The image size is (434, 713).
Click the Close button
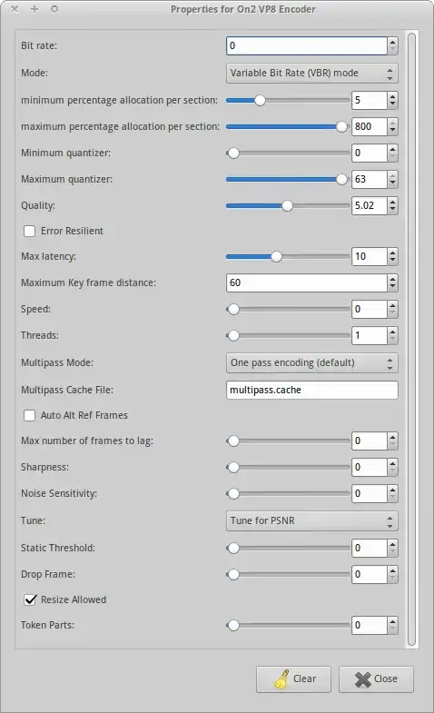click(376, 678)
